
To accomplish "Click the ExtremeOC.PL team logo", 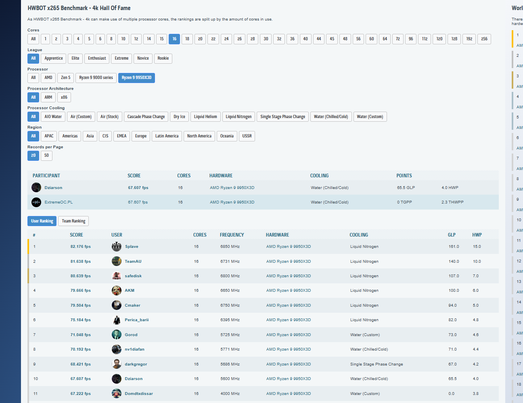I will [36, 202].
